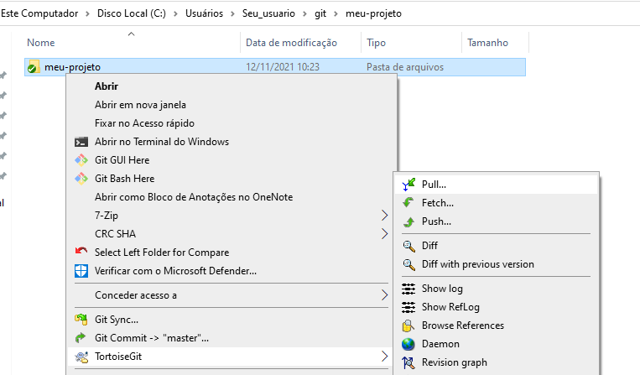This screenshot has height=375, width=640.
Task: Click the meu-projeto folder icon with green check
Action: coord(34,67)
